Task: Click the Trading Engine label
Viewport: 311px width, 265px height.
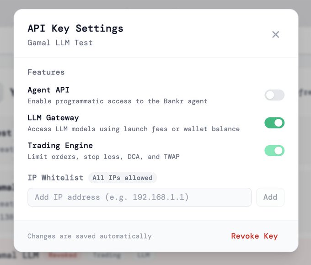Action: (x=60, y=146)
